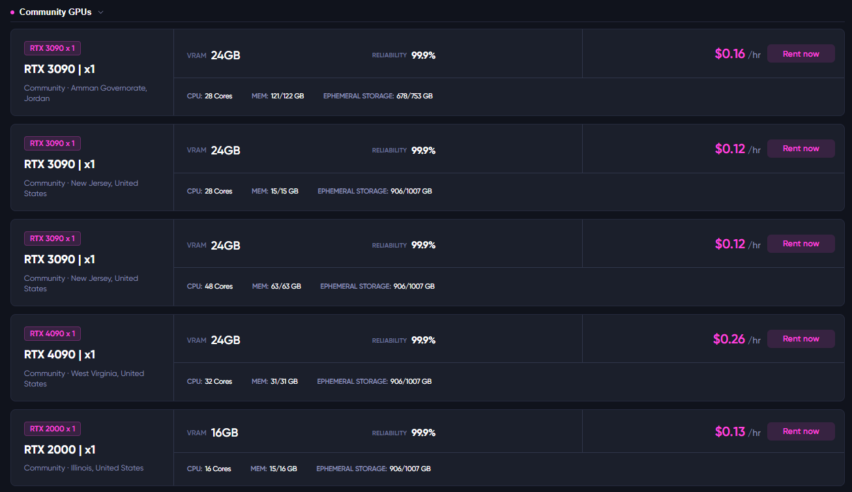Select the RTX 3090 x 1 badge on the Jordan card
The width and height of the screenshot is (852, 492).
tap(52, 48)
